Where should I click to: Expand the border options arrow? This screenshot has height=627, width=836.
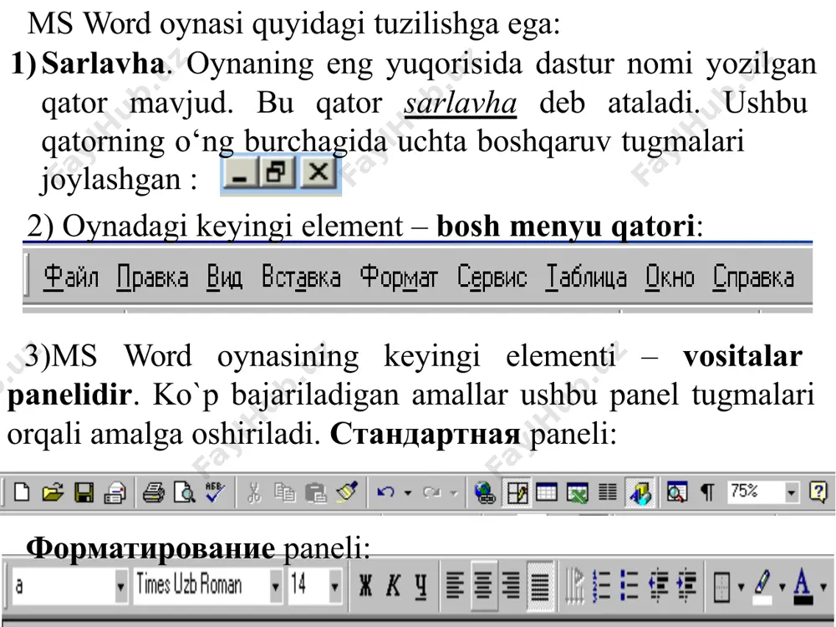coord(741,587)
